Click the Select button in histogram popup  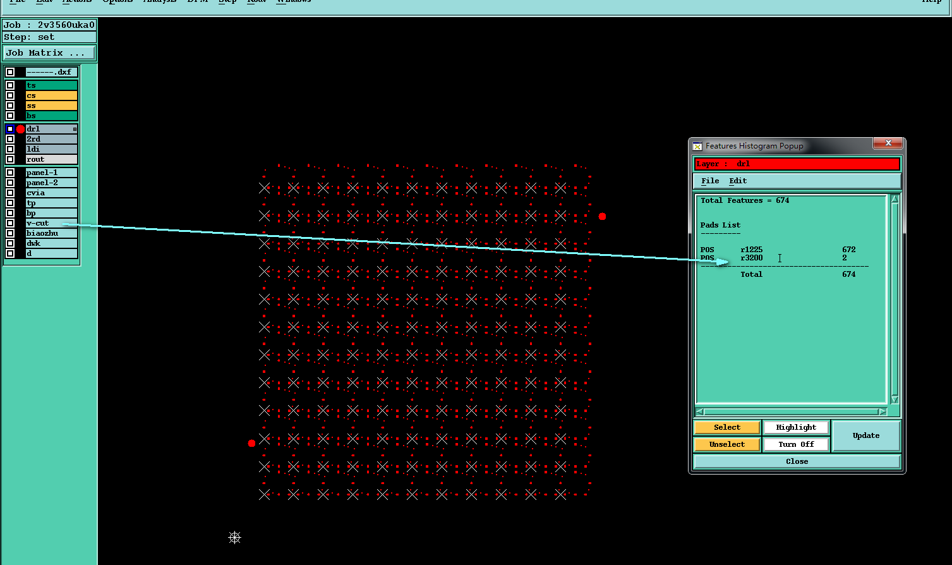727,427
